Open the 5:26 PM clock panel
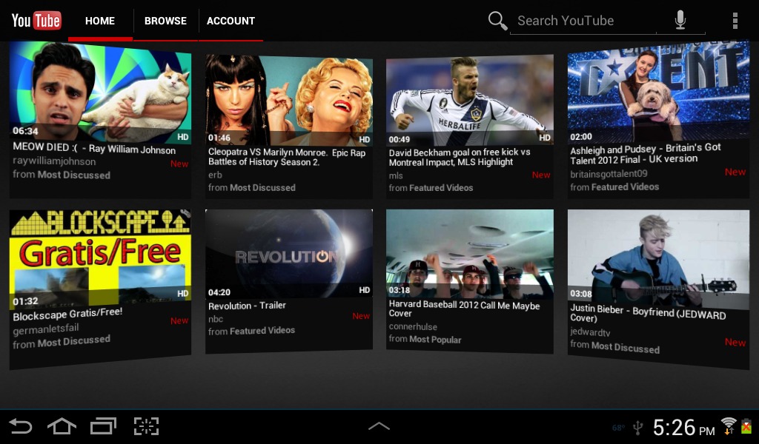 click(x=683, y=428)
